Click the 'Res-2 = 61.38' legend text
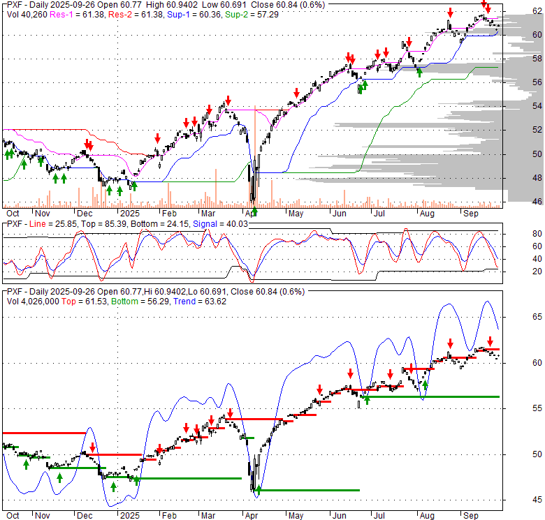545x520 pixels. pos(136,15)
